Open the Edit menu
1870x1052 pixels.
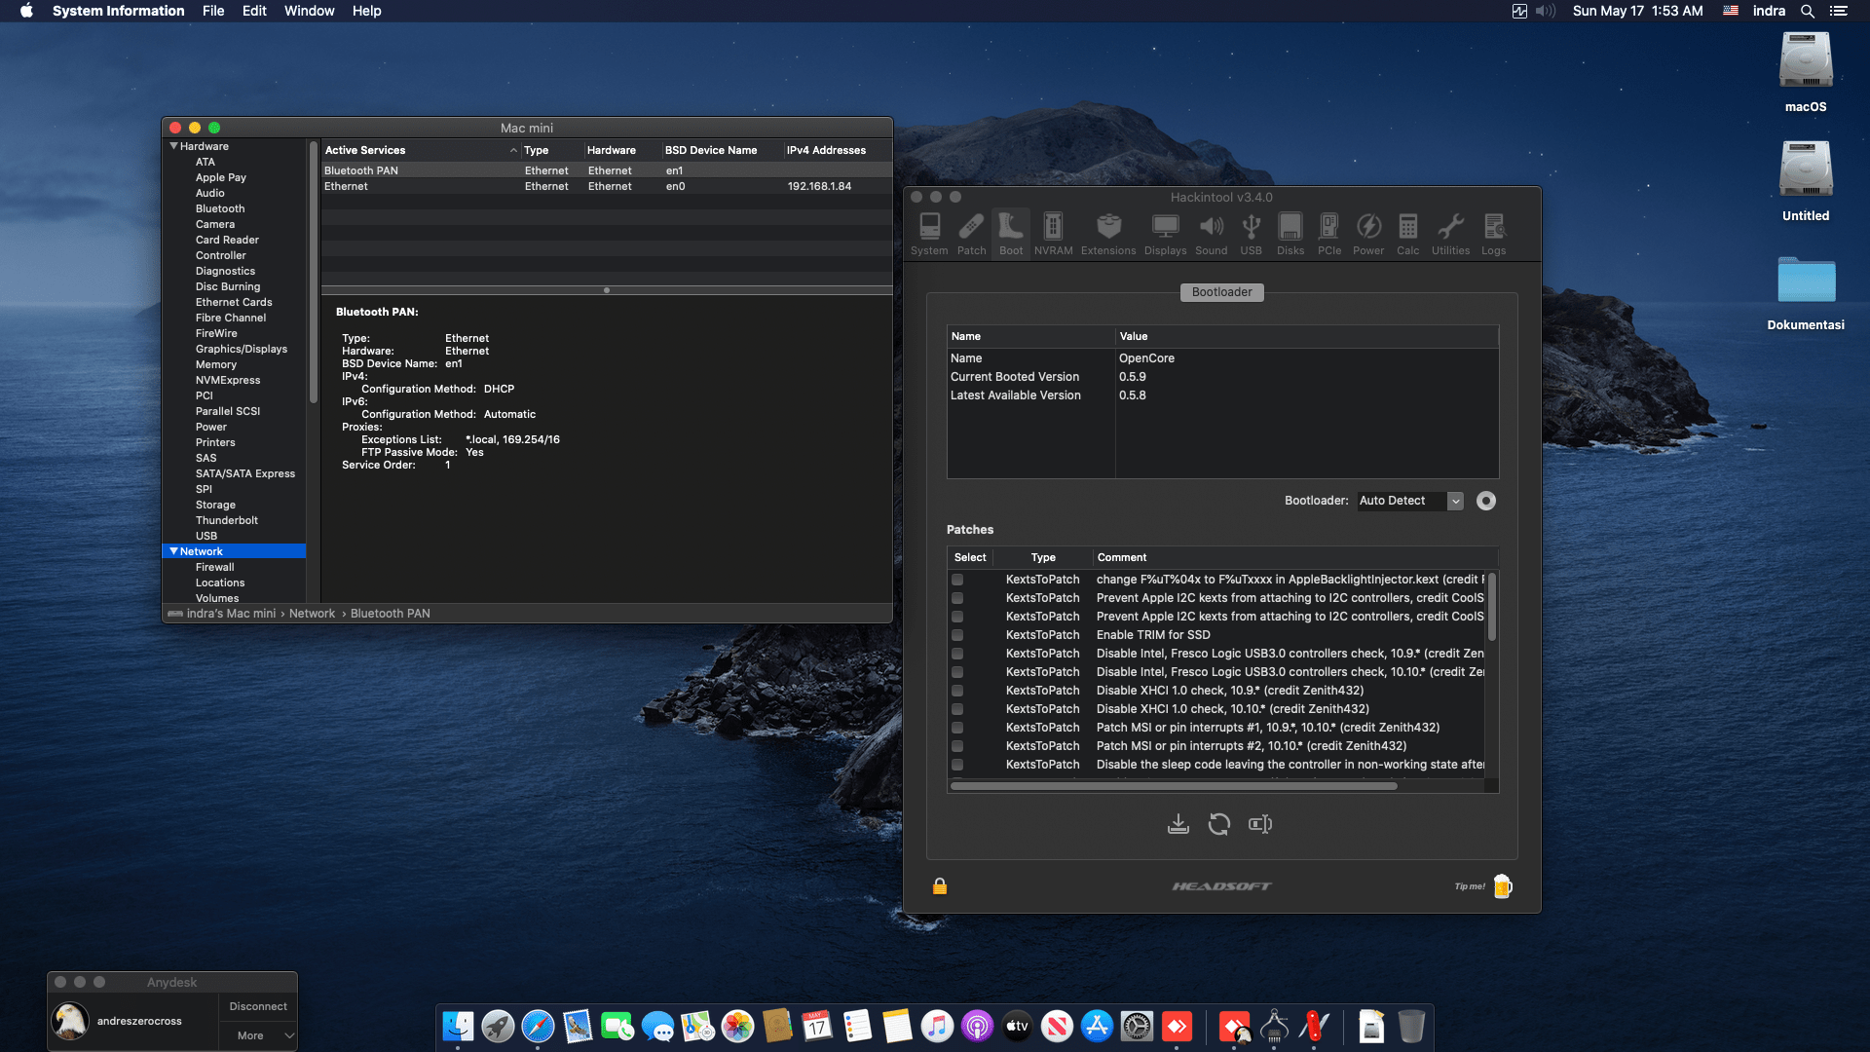[x=254, y=11]
